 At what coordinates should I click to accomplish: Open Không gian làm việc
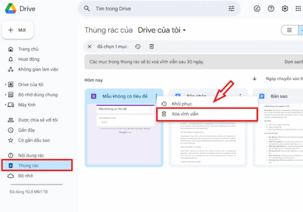pos(38,69)
